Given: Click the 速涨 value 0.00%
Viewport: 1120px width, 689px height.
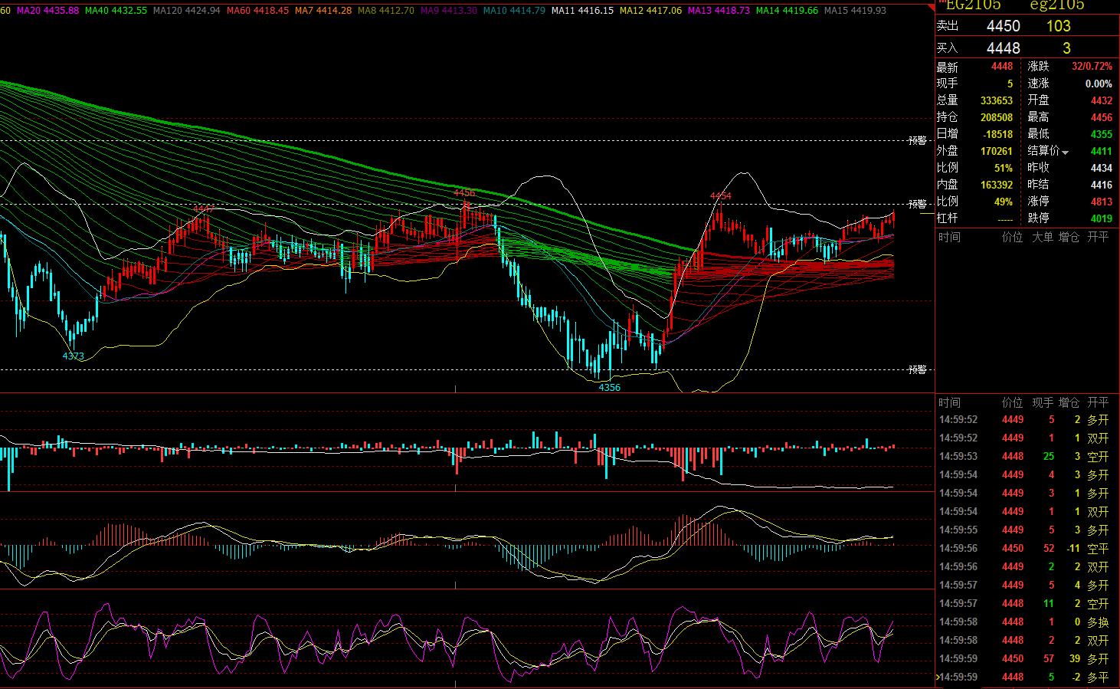Looking at the screenshot, I should [1099, 84].
